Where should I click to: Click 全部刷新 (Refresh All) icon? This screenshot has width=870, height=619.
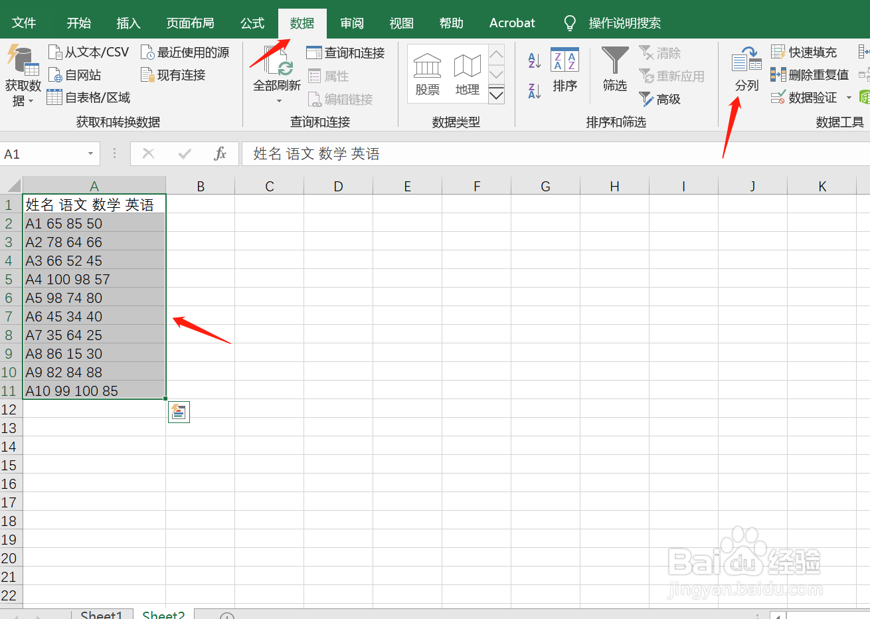(277, 61)
